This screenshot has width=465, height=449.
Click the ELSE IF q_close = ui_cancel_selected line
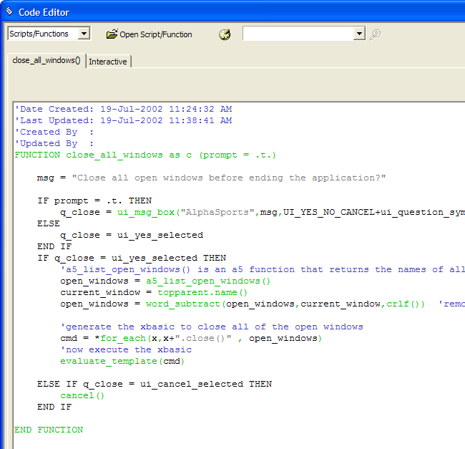pyautogui.click(x=155, y=384)
